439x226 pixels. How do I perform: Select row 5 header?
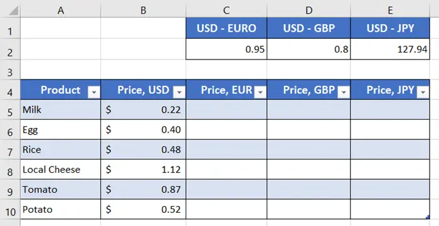(x=10, y=110)
